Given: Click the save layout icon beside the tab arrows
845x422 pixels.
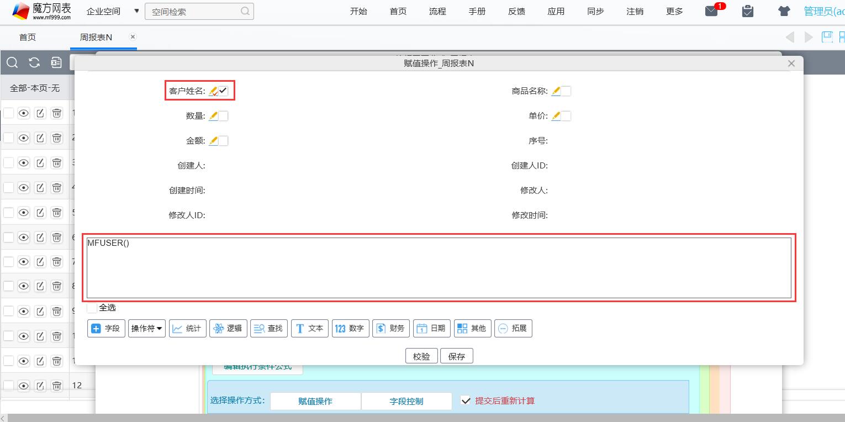Looking at the screenshot, I should (827, 37).
